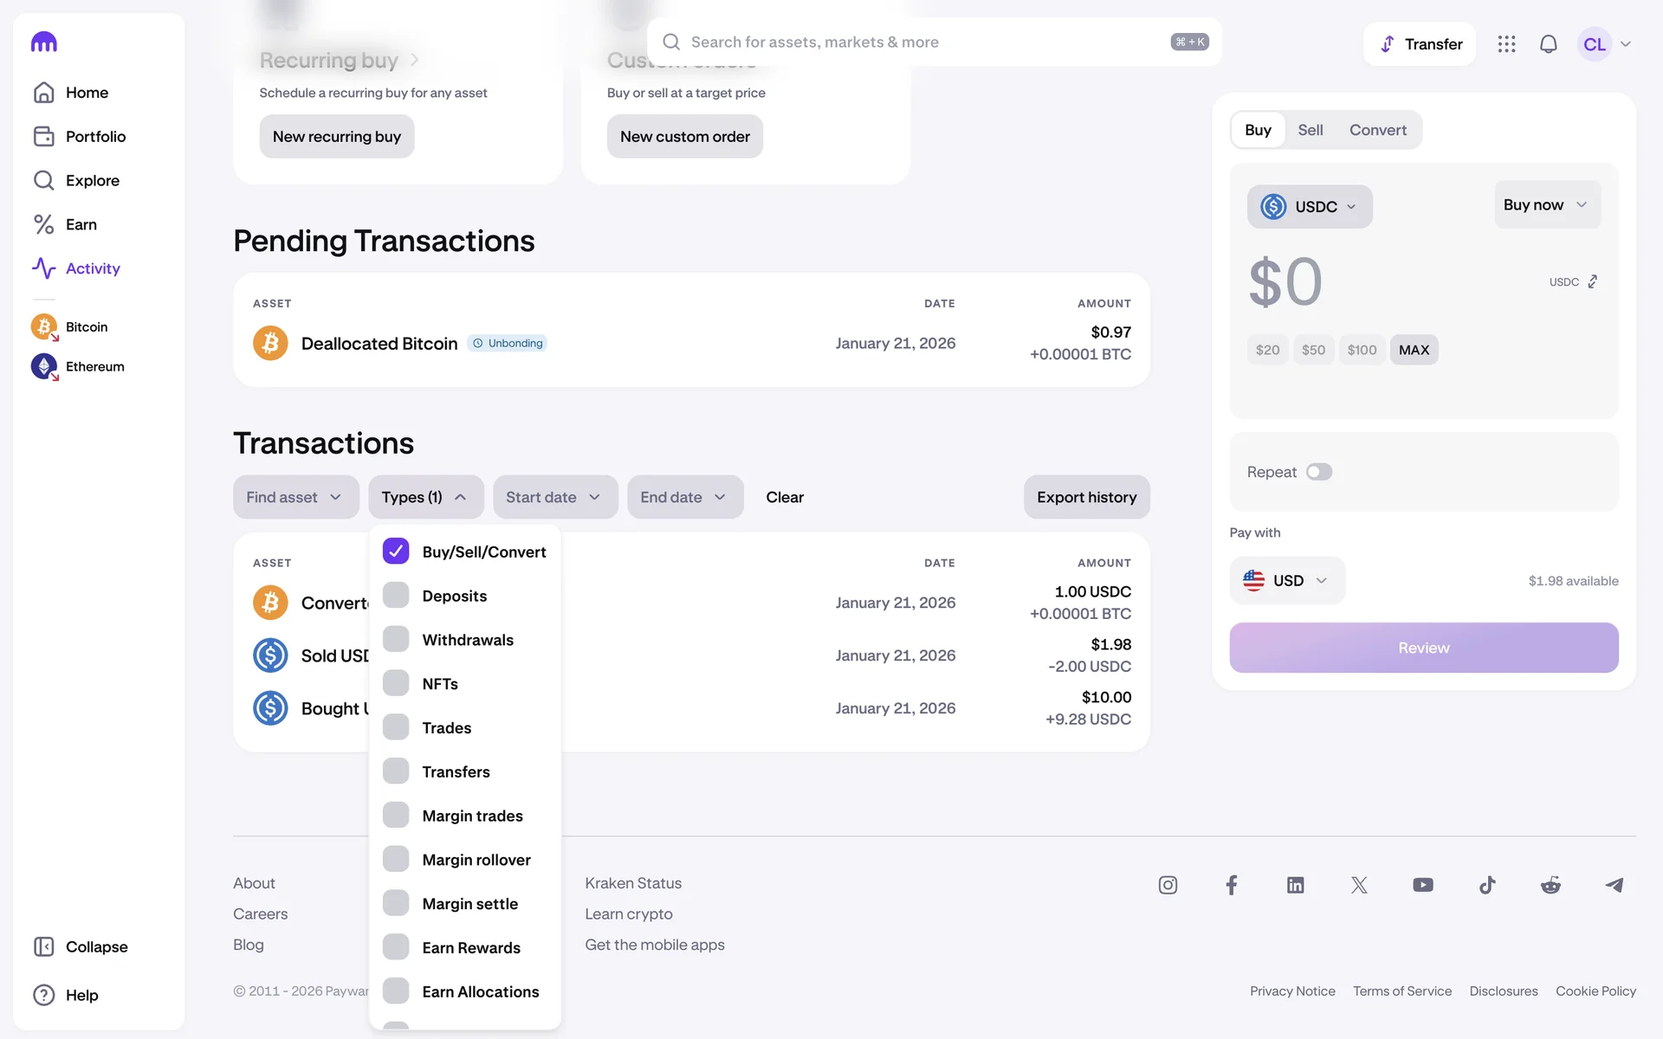The width and height of the screenshot is (1663, 1039).
Task: Open the Buy now order type dropdown
Action: (x=1546, y=205)
